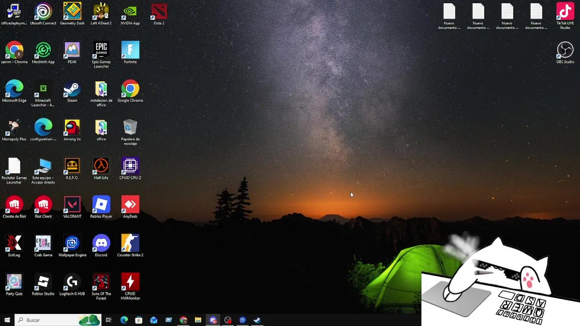
Task: Launch Geometry Dash from the desktop
Action: pos(72,14)
